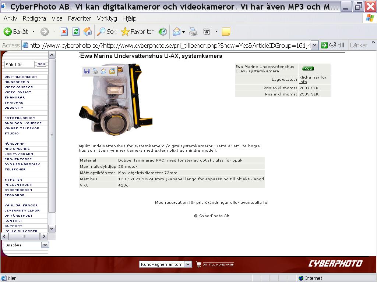Click the sidebar scroll left arrow
This screenshot has width=377, height=282.
click(x=4, y=236)
